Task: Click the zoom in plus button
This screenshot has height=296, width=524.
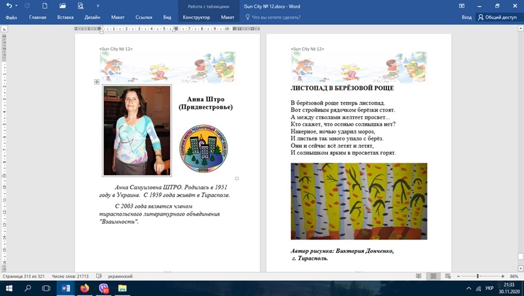Action: click(x=503, y=276)
